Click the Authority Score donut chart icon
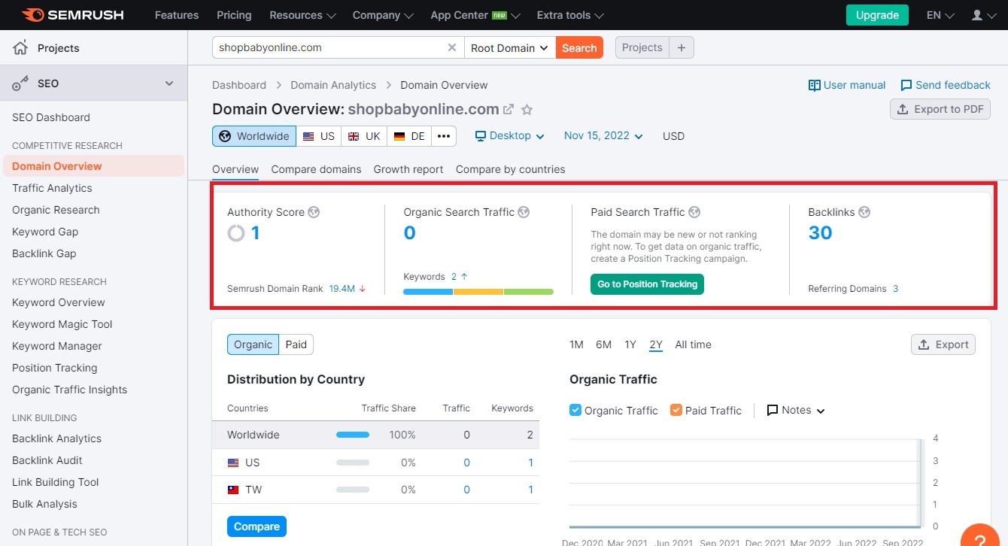The width and height of the screenshot is (1008, 546). tap(236, 233)
